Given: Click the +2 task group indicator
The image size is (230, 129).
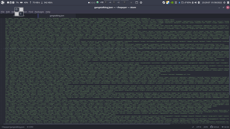Looking at the screenshot, I should coord(118,2).
